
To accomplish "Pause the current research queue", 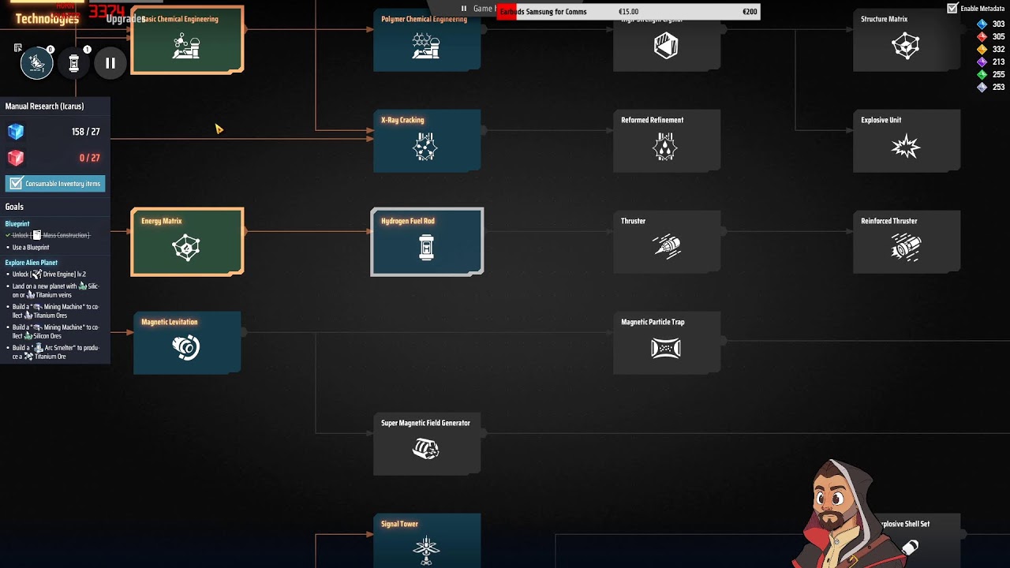I will 110,63.
